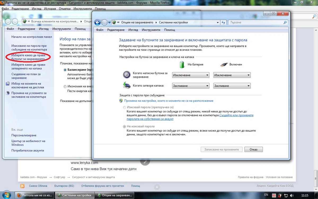Click the Отказ button
This screenshot has width=318, height=199.
click(x=253, y=149)
